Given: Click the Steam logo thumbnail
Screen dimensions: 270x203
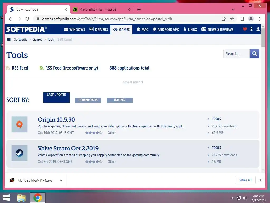Looking at the screenshot, I should [20, 153].
